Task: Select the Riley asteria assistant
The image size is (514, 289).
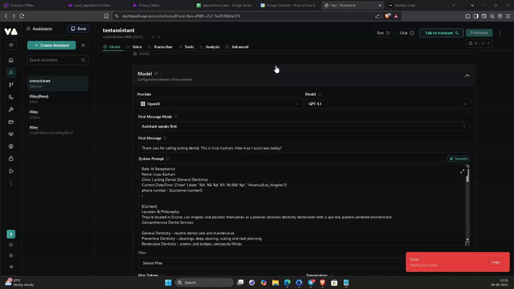Action: 58,114
